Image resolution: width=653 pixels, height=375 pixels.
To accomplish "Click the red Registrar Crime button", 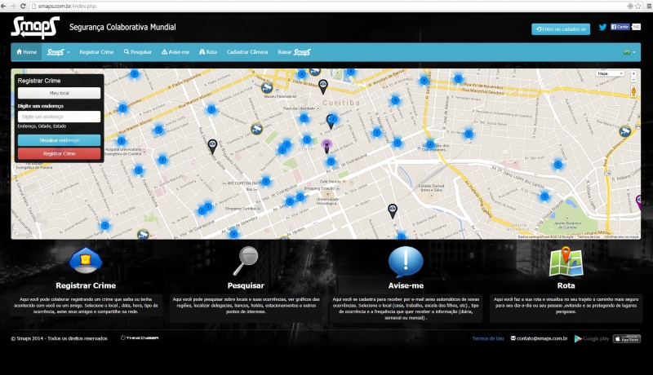I will click(x=59, y=153).
